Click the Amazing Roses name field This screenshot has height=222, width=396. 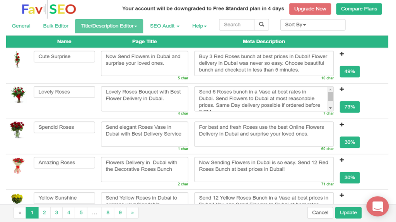coord(64,163)
